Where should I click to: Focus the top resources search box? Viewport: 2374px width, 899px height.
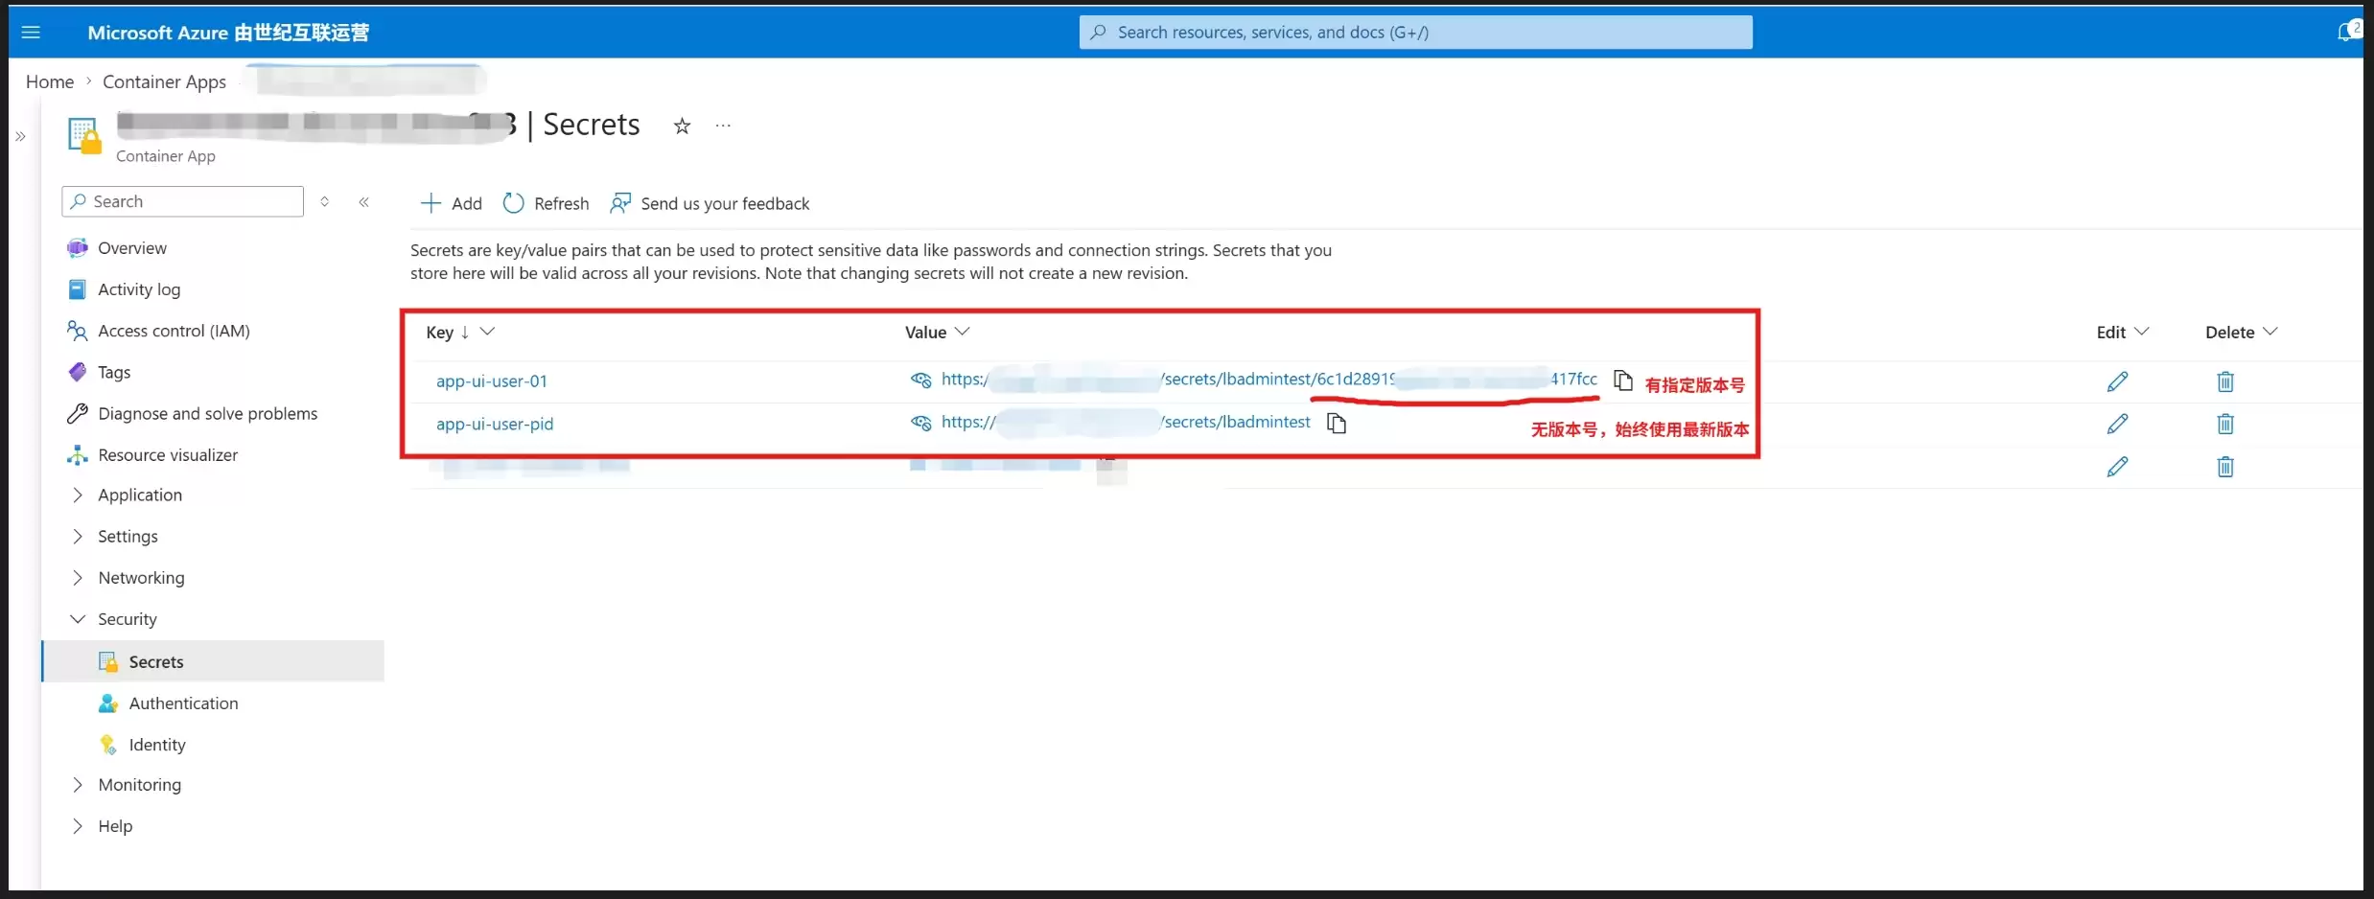(x=1415, y=33)
